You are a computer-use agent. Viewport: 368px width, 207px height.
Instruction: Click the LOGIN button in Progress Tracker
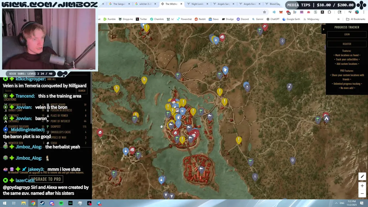point(347,34)
